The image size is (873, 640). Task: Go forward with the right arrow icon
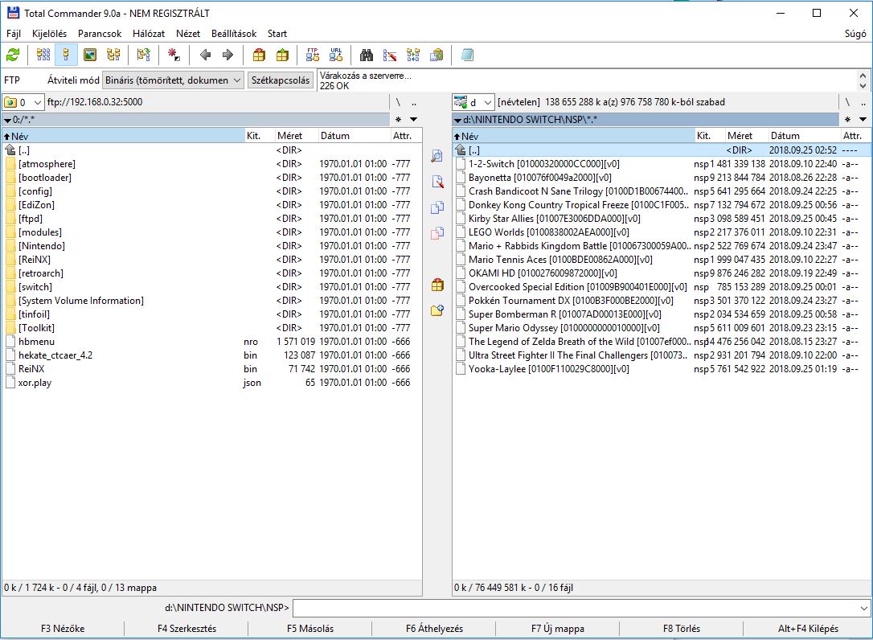coord(227,55)
